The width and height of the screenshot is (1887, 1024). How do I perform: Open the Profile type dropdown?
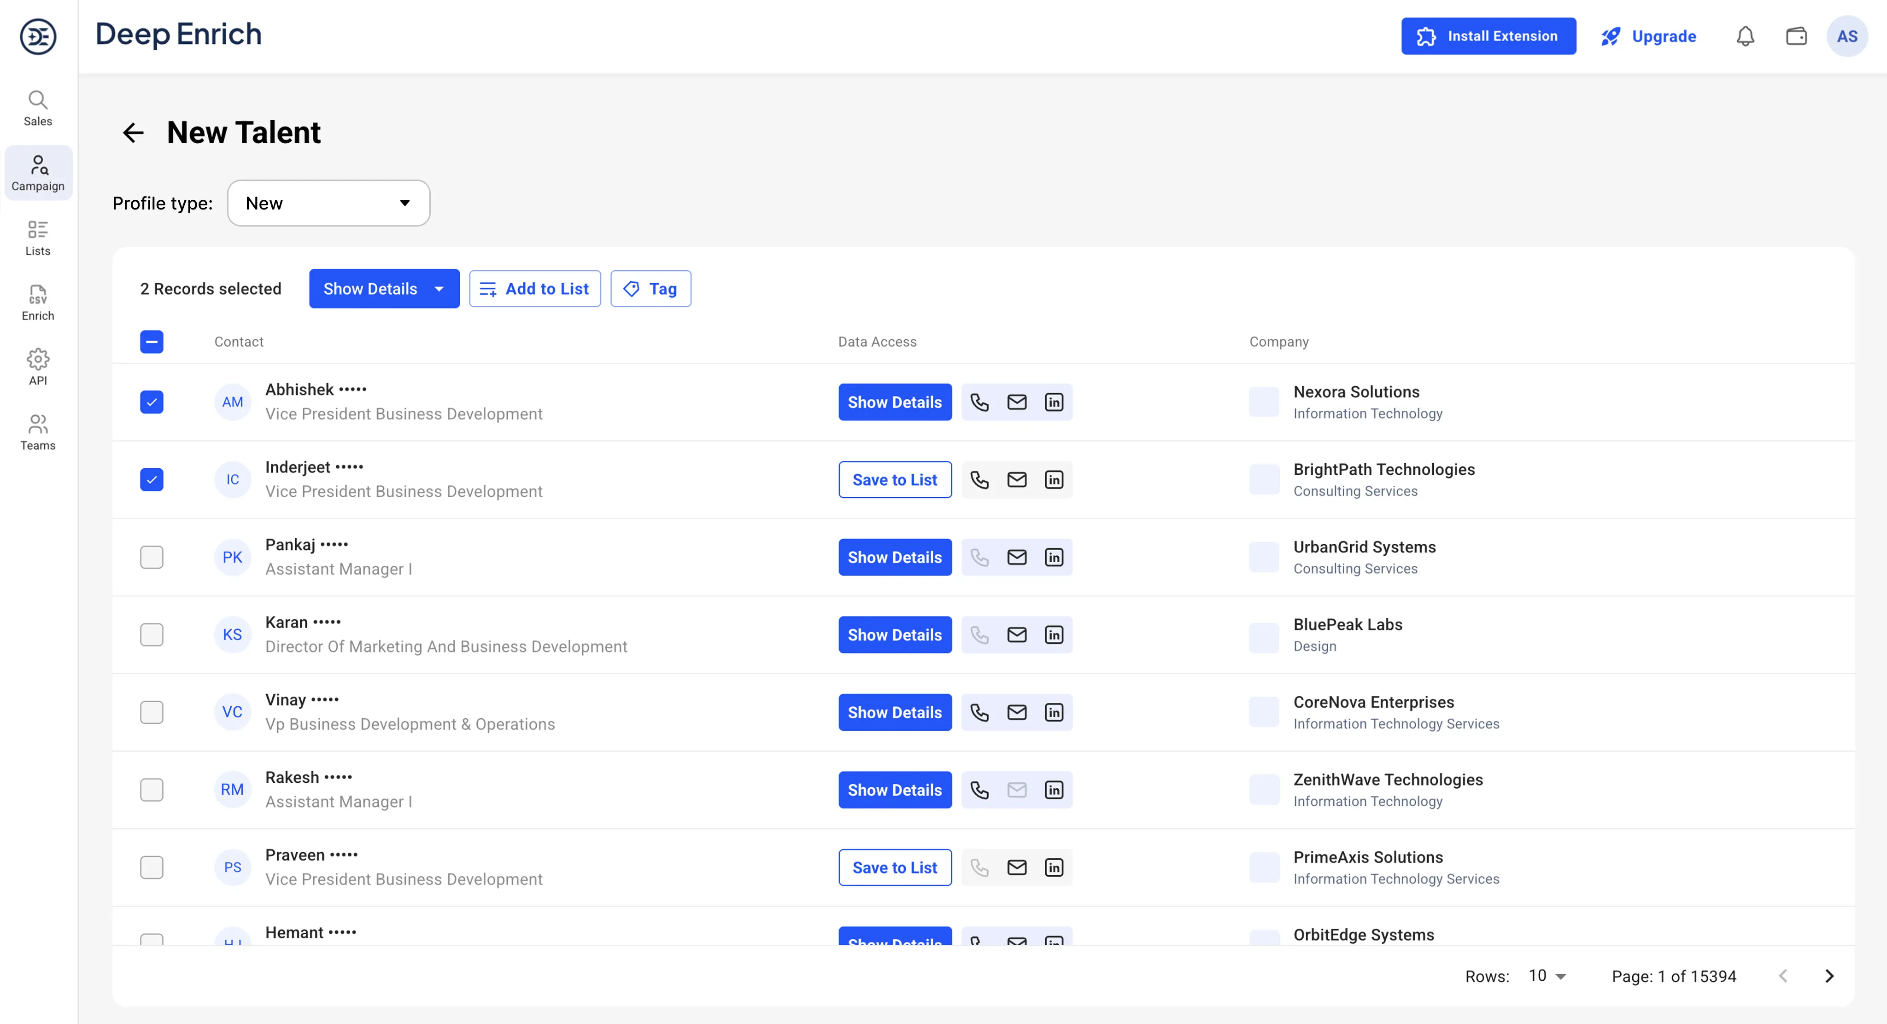click(329, 203)
